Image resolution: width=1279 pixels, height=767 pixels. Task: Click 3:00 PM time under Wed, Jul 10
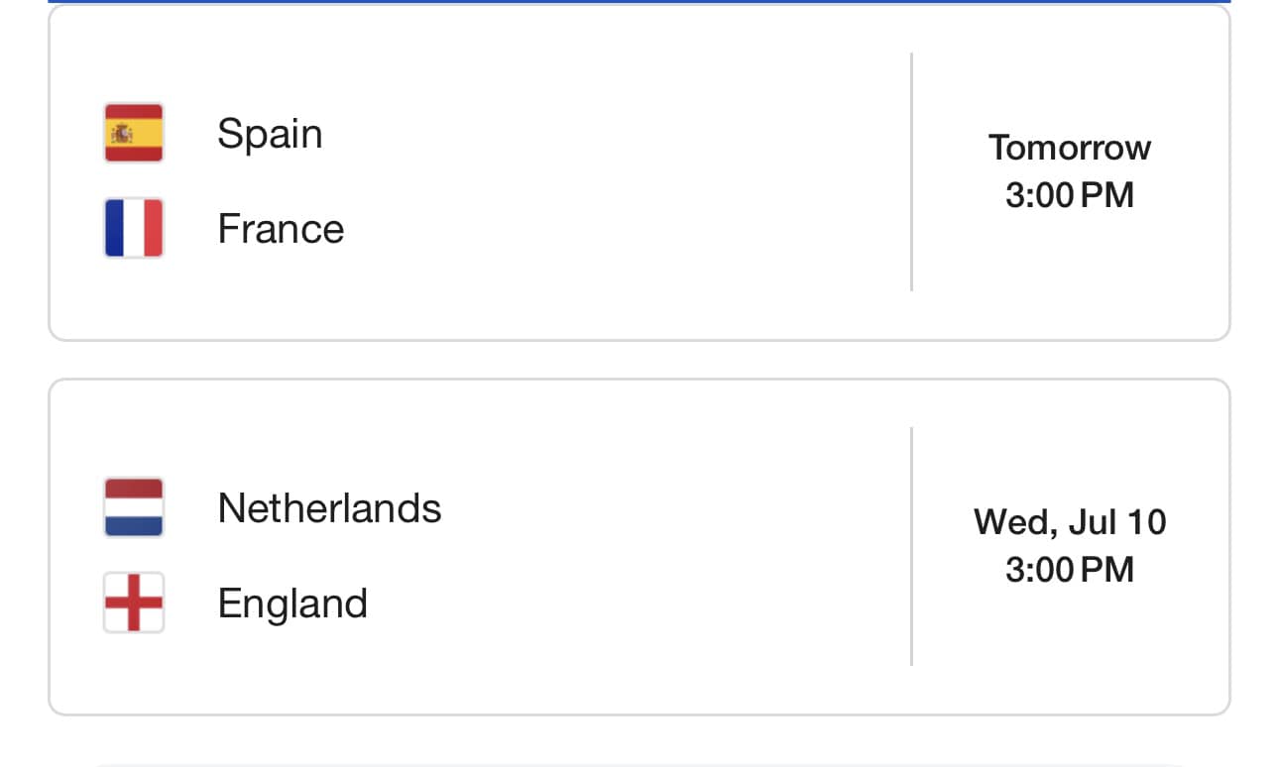point(1070,570)
